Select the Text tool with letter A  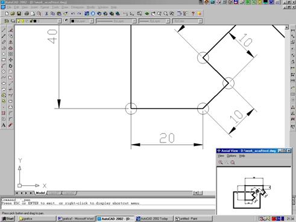coord(4,125)
